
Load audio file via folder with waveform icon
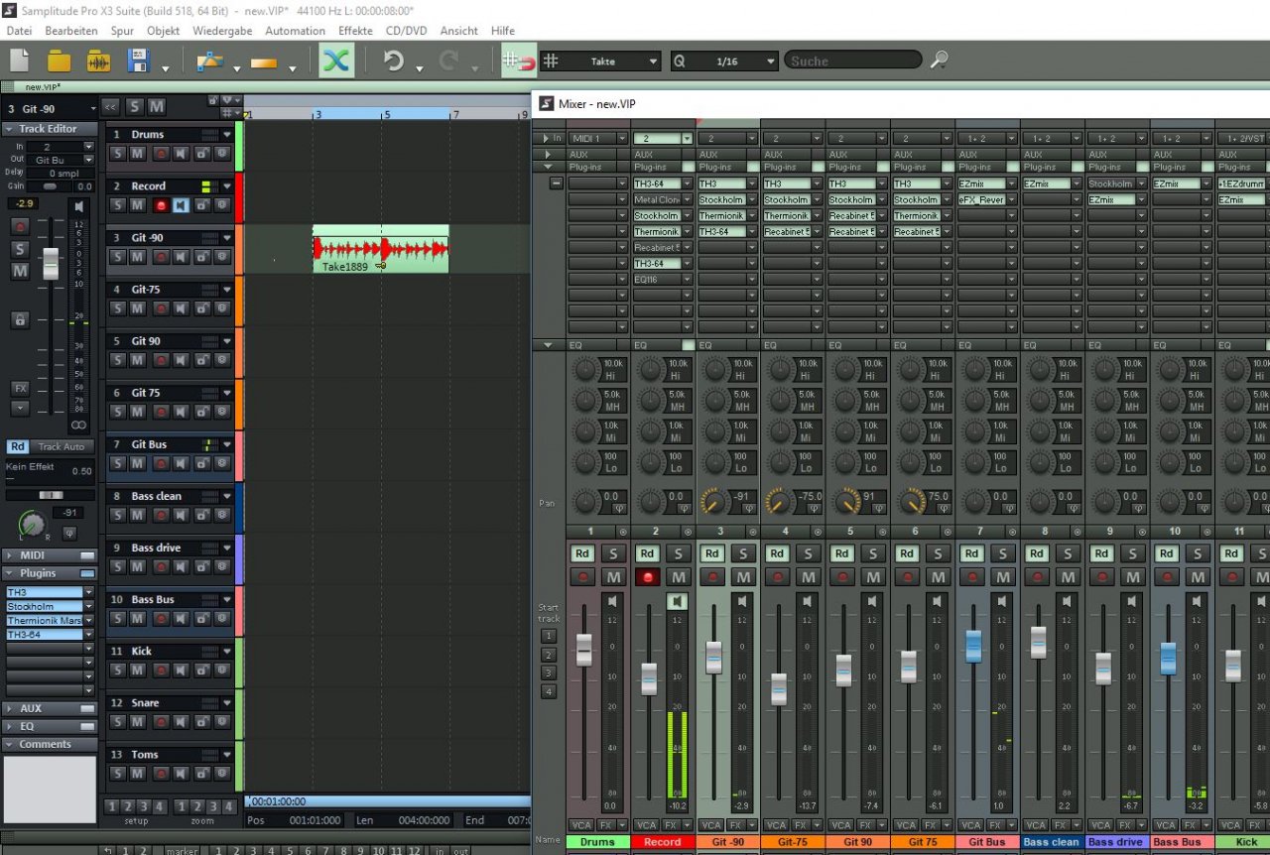coord(98,61)
